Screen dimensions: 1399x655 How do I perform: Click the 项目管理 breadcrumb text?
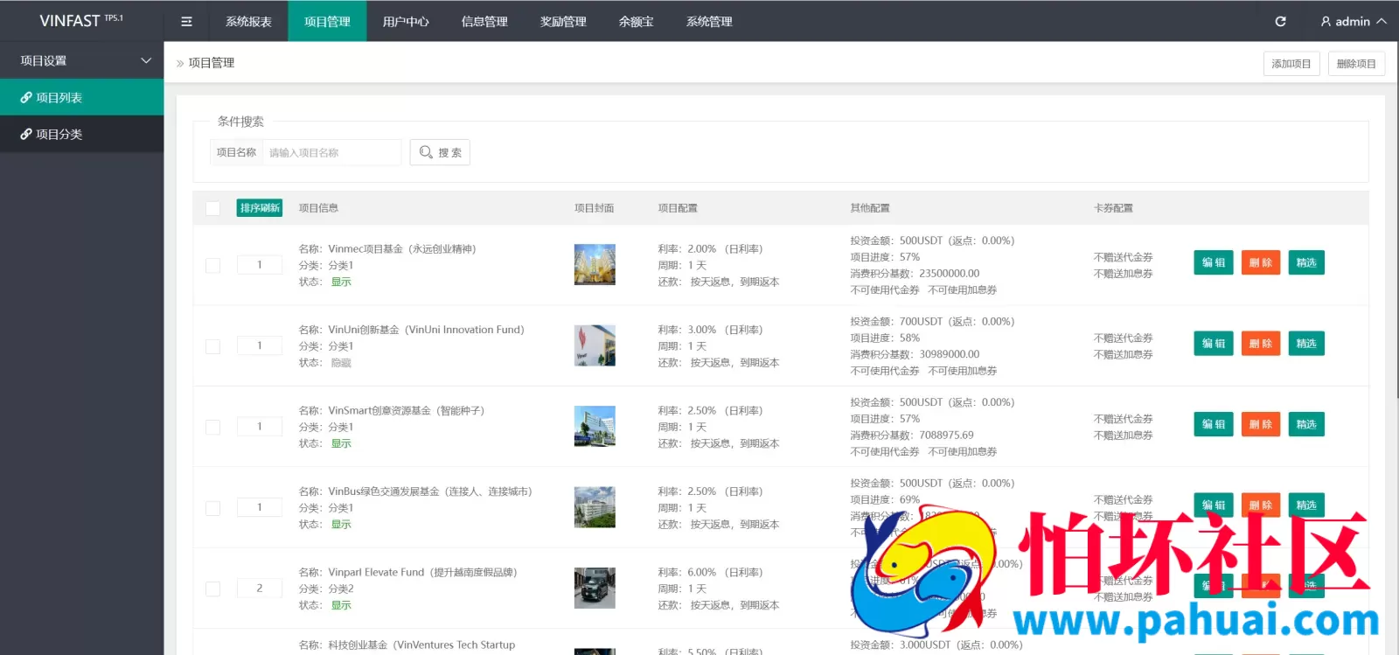click(x=212, y=63)
